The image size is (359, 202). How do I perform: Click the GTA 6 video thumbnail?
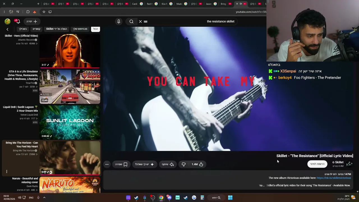pyautogui.click(x=70, y=86)
